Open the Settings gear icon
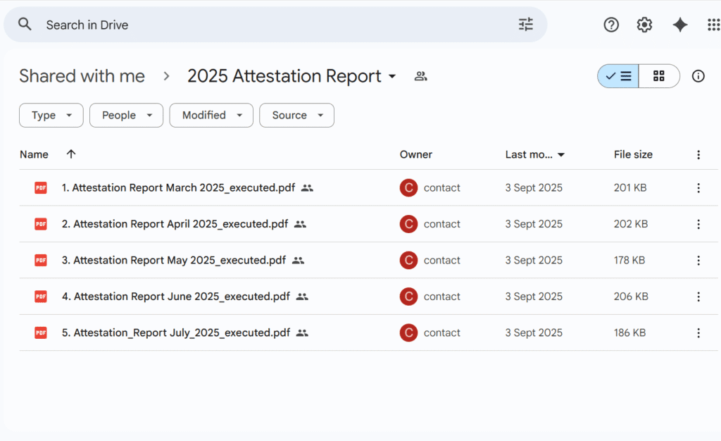The image size is (721, 441). (644, 25)
